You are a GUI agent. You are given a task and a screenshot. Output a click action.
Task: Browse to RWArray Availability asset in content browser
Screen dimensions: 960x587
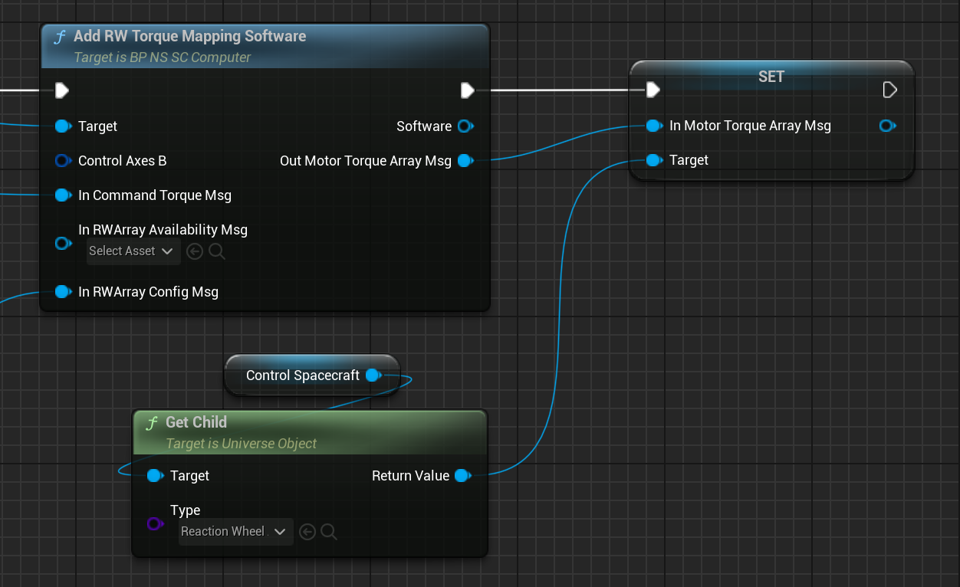[217, 251]
